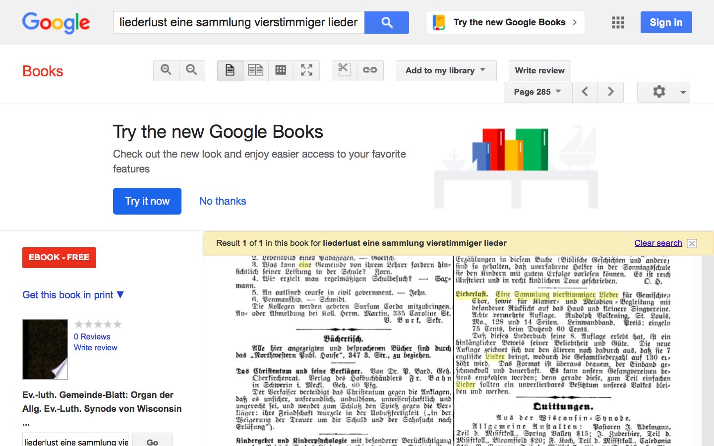This screenshot has height=446, width=714.
Task: Switch to thumbnail grid view
Action: [x=281, y=70]
